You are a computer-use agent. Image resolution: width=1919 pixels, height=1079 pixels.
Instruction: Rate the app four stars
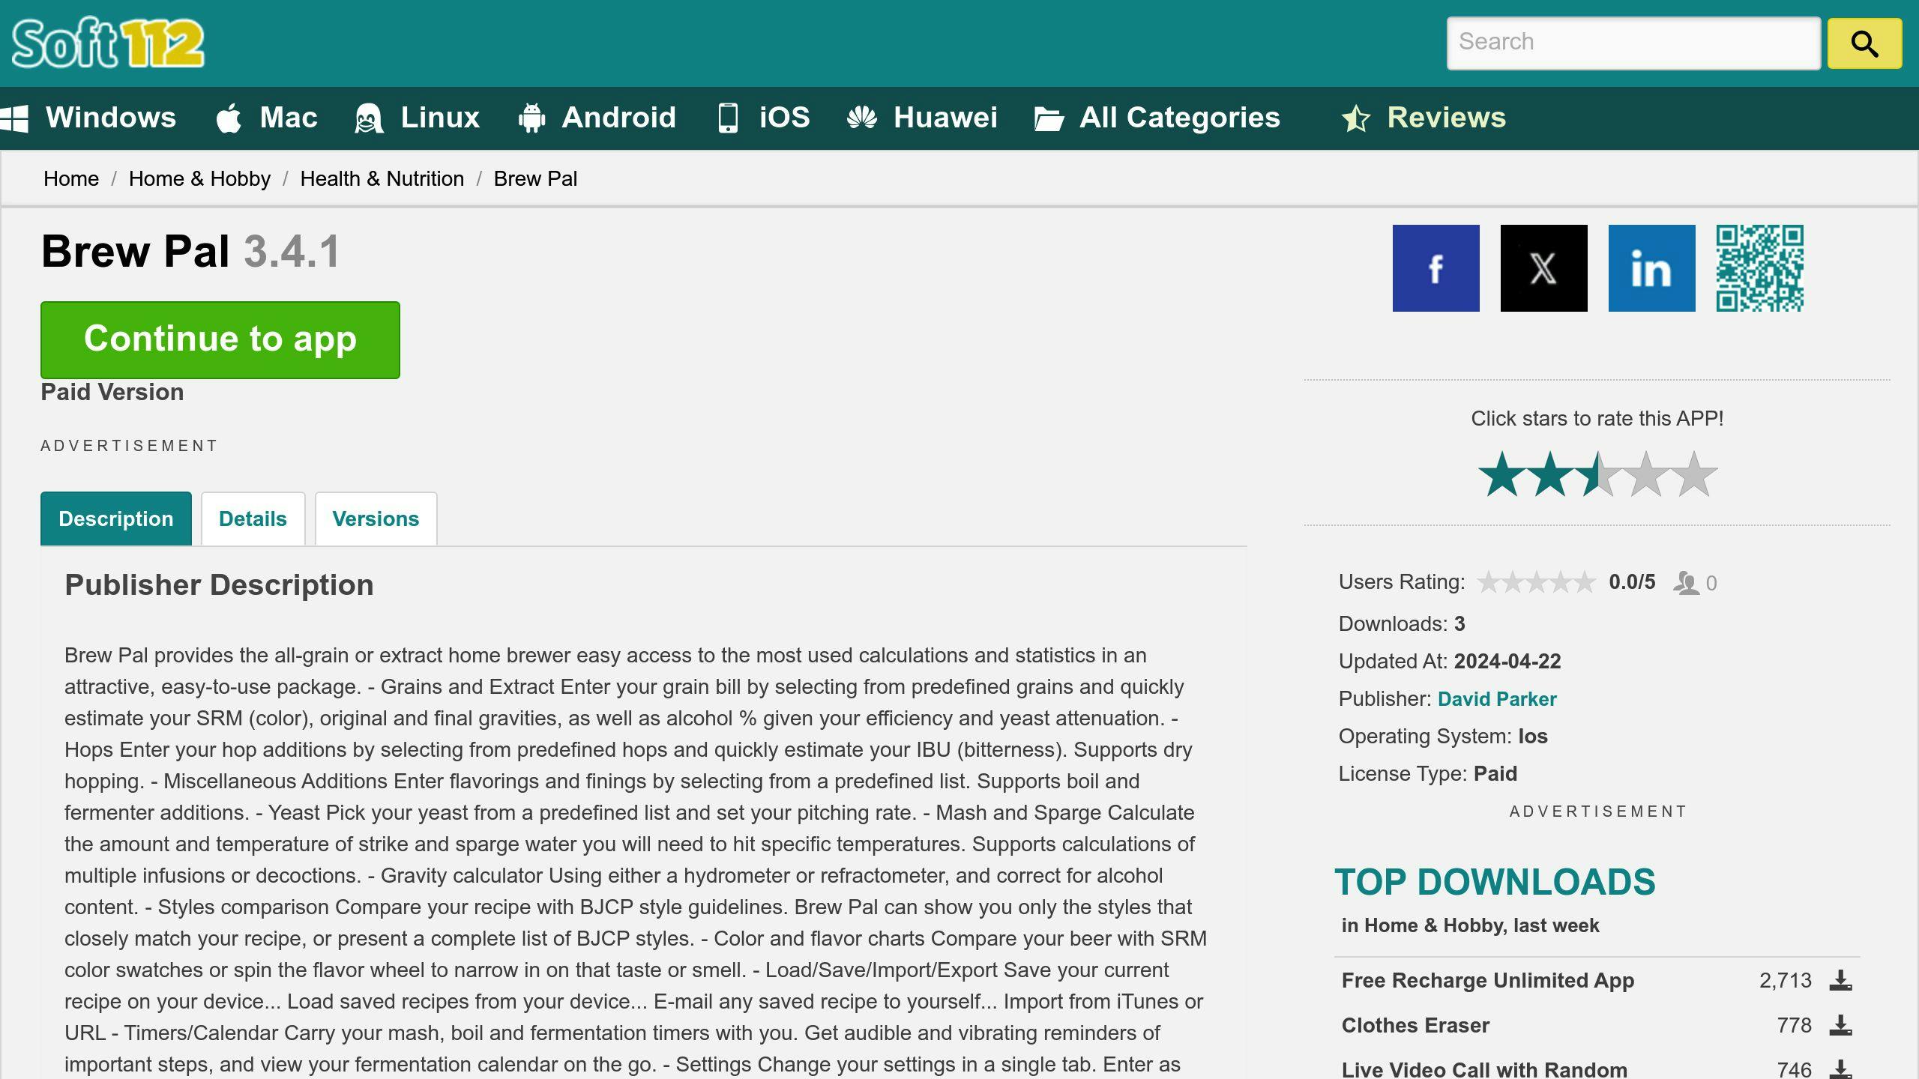click(1645, 474)
